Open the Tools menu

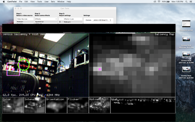point(40,2)
